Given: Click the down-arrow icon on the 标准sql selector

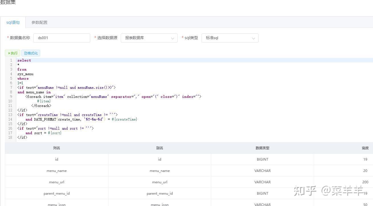Looking at the screenshot, I should tap(253, 38).
